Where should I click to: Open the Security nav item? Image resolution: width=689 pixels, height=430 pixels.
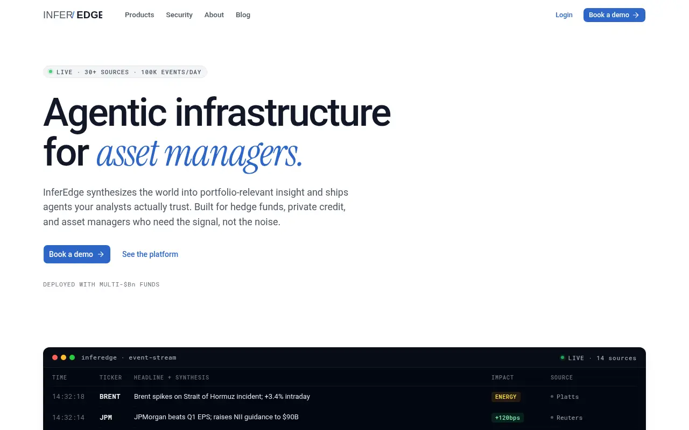point(179,15)
